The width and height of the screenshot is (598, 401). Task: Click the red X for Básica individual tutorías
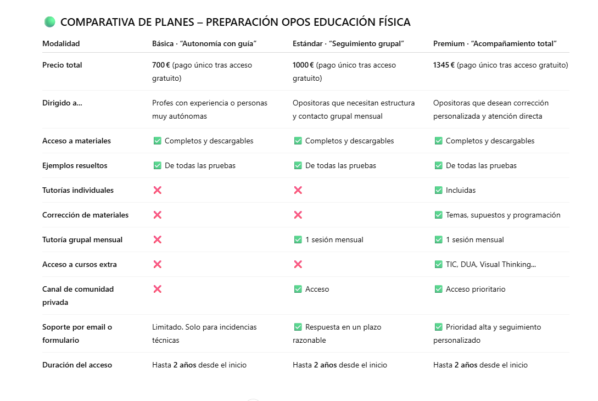pos(157,190)
